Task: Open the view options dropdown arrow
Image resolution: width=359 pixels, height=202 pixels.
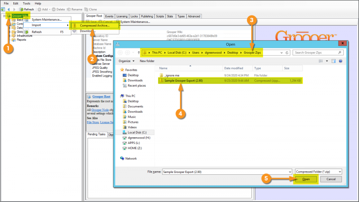Action: point(327,61)
